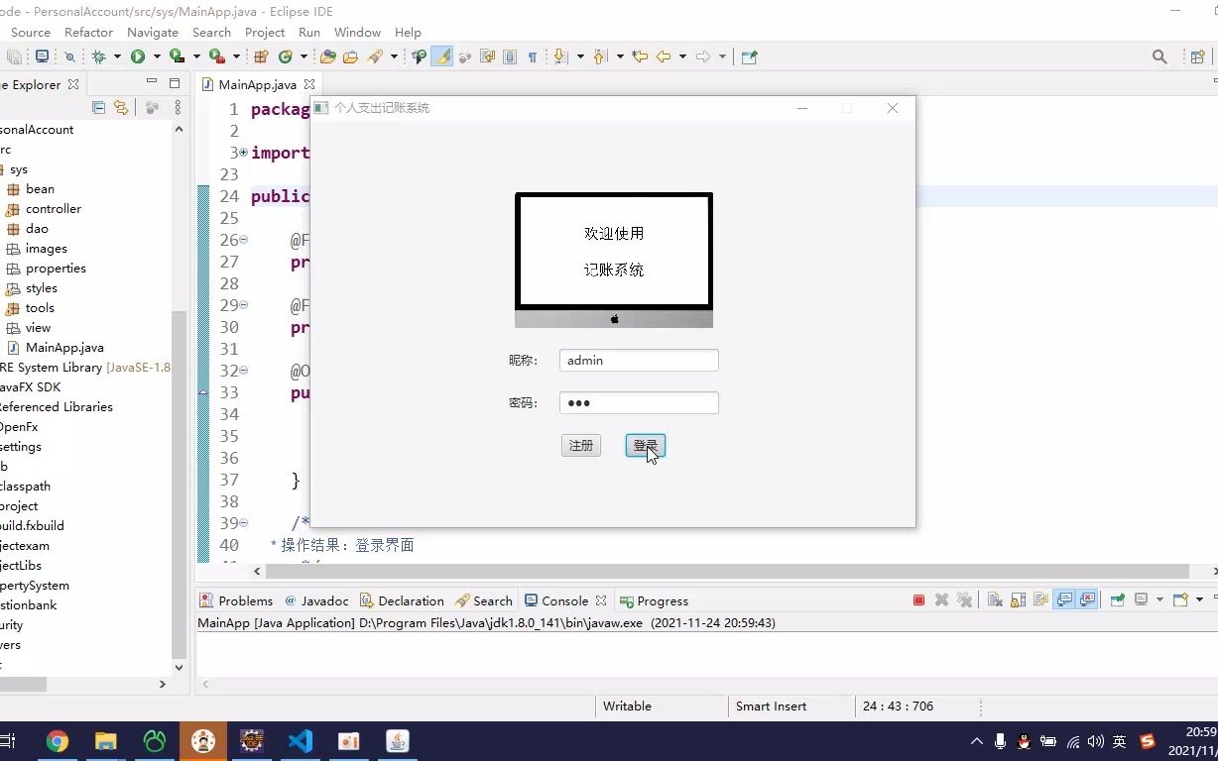Launch the Coverage tool from the toolbar
The height and width of the screenshot is (761, 1218).
(x=178, y=56)
